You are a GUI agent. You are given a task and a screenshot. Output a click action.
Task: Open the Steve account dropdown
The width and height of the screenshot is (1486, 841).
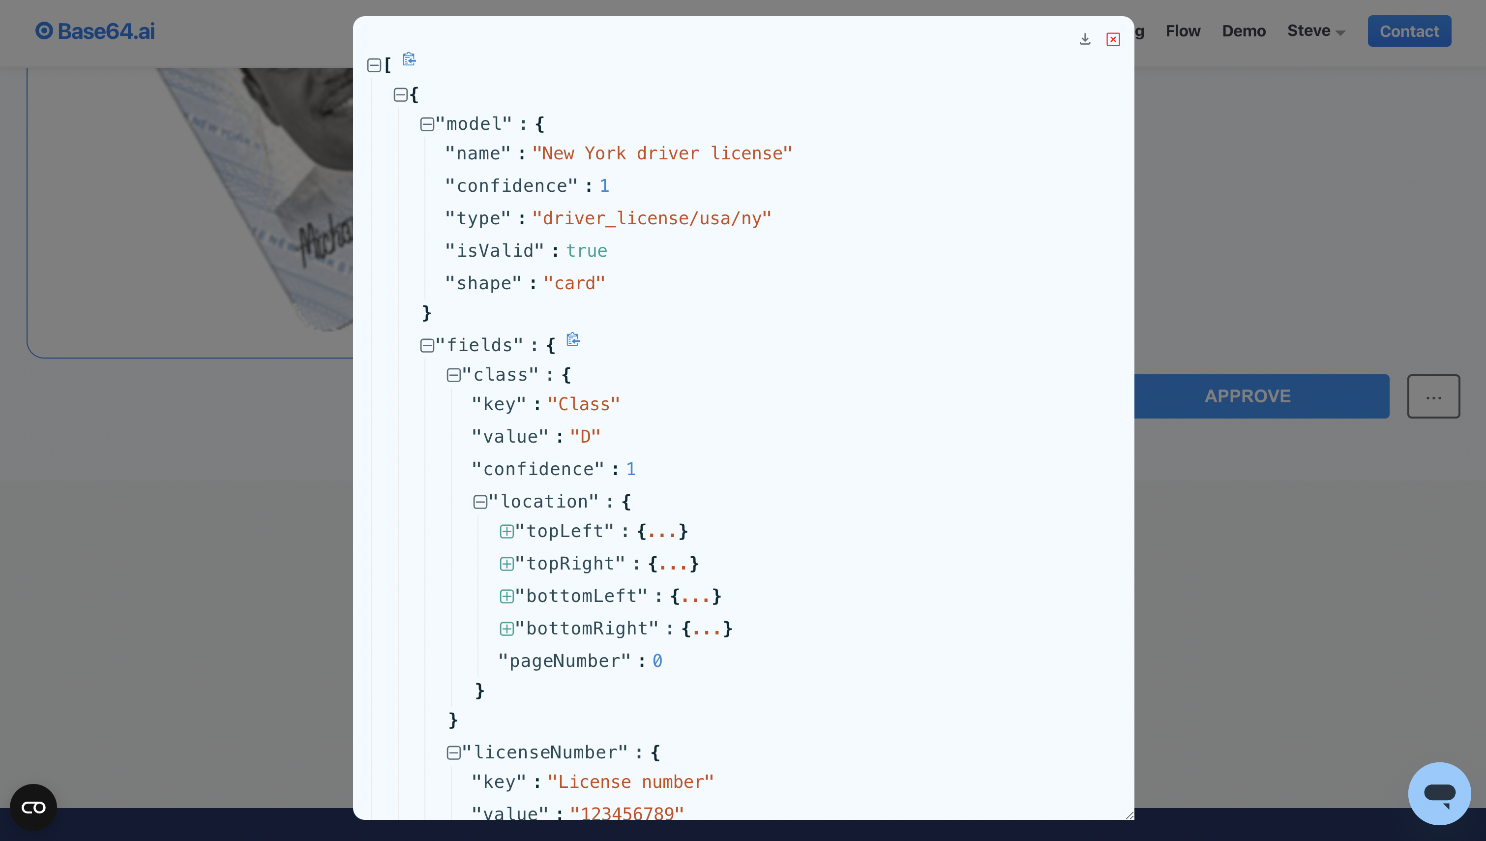pyautogui.click(x=1316, y=31)
